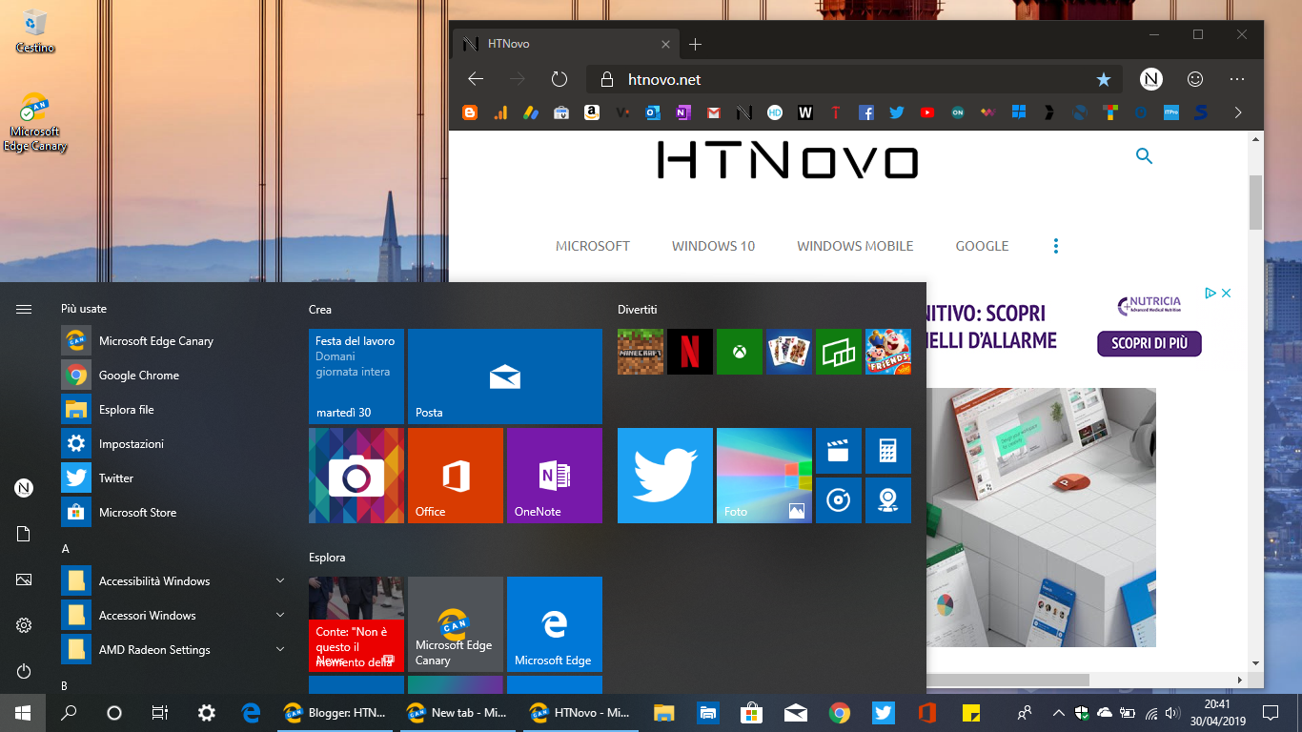Screen dimensions: 1302x732
Task: Click the favorite star in address bar
Action: pos(1104,80)
